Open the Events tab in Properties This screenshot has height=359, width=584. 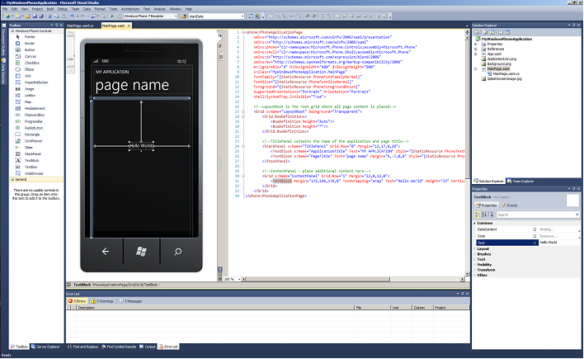point(510,205)
